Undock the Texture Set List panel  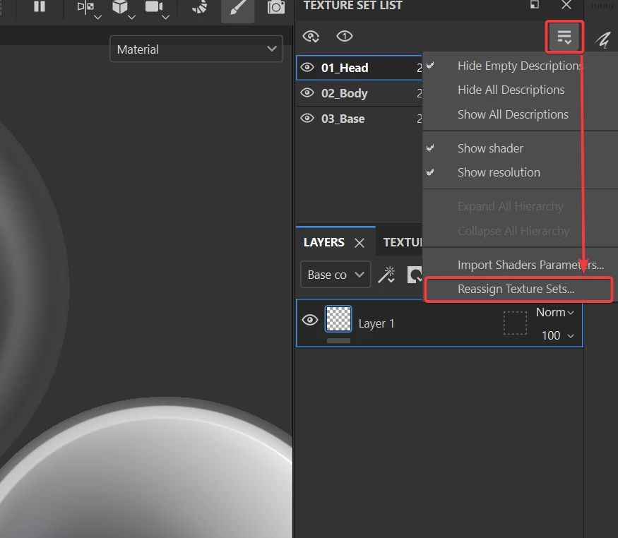coord(535,5)
